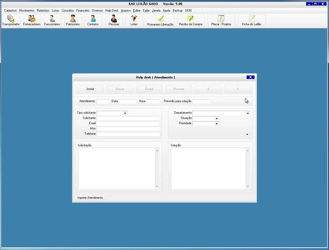Open the Janela menu
The width and height of the screenshot is (329, 250).
click(x=156, y=11)
